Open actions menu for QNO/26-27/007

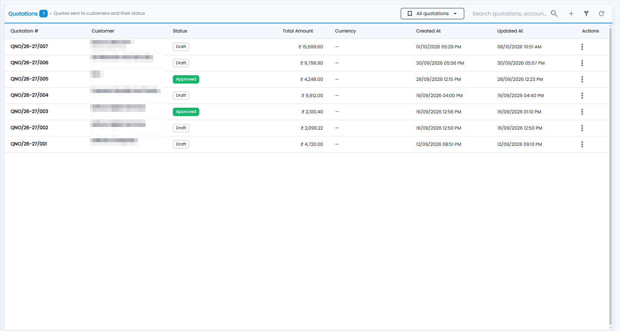(582, 47)
